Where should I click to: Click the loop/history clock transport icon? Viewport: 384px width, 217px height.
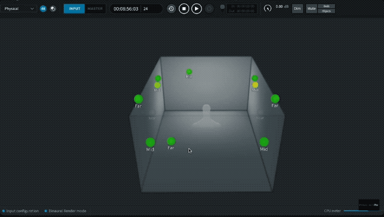tap(171, 9)
